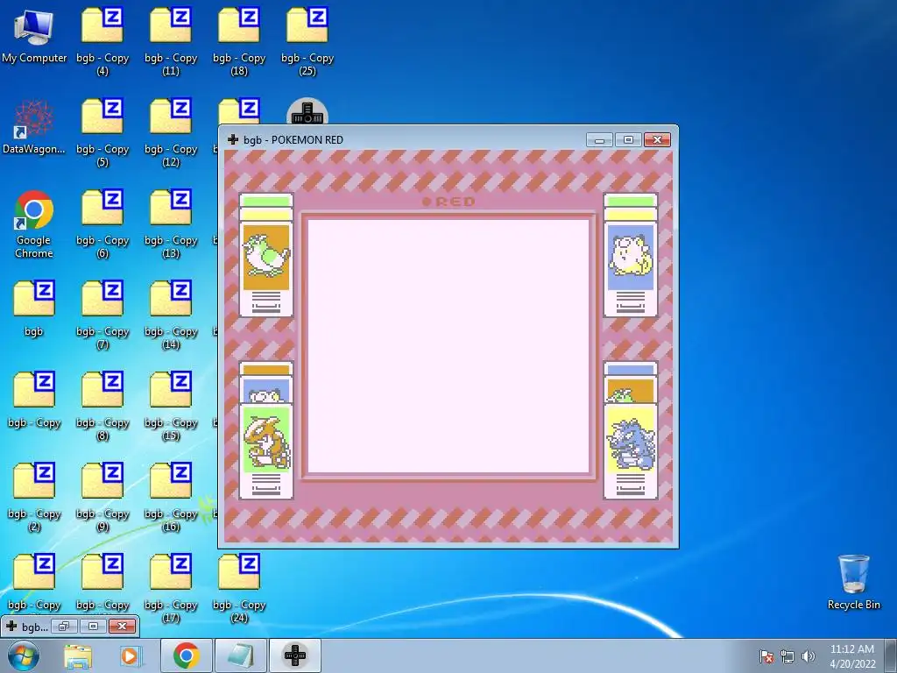897x673 pixels.
Task: Select the bgb - Copy (14) folder
Action: [x=171, y=315]
